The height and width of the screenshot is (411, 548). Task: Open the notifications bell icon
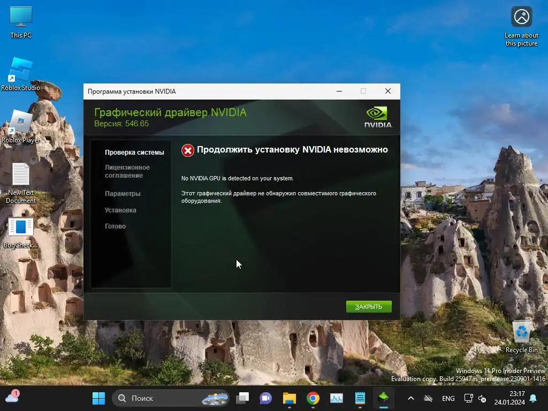point(534,398)
